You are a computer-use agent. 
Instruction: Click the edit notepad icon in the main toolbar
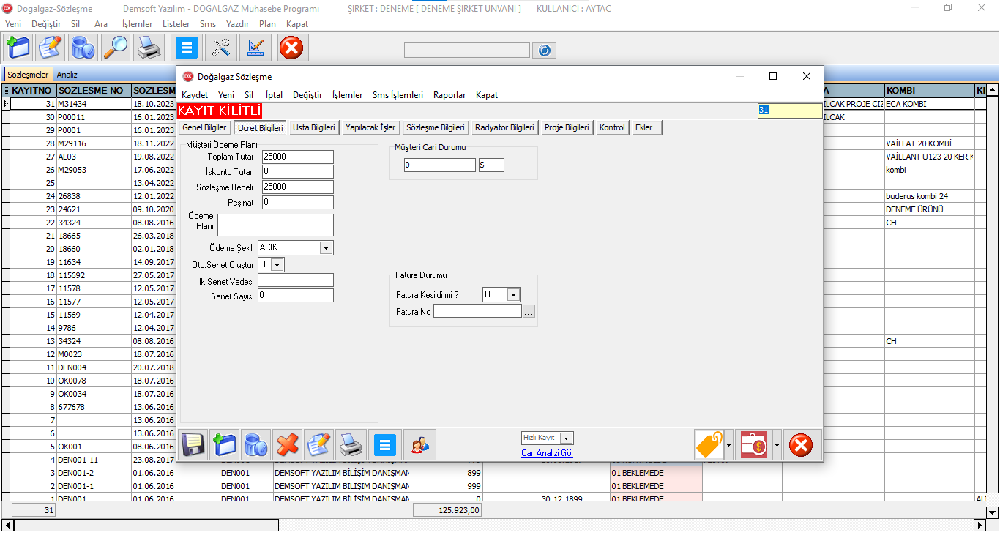51,48
